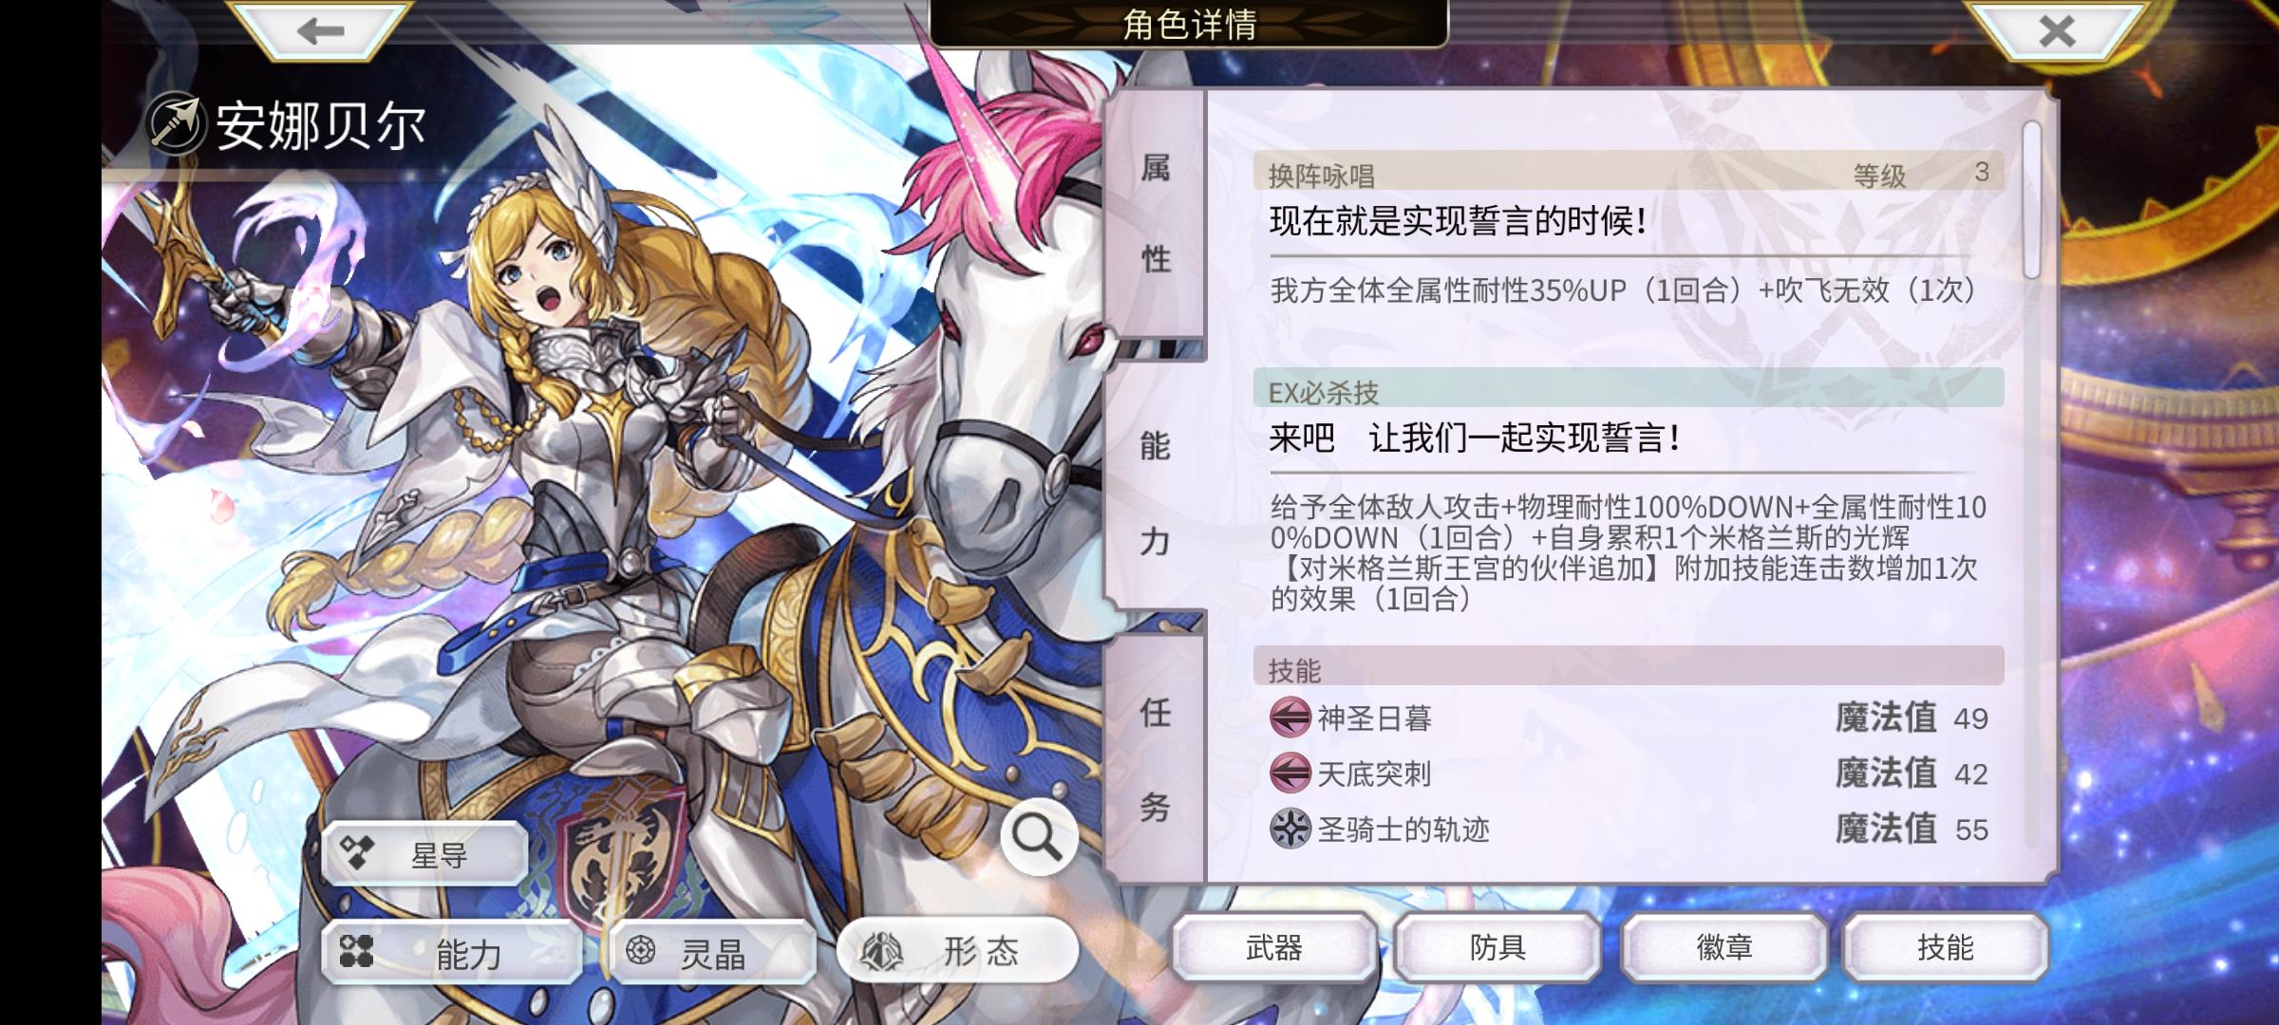
Task: Close the character detail screen
Action: [x=2057, y=30]
